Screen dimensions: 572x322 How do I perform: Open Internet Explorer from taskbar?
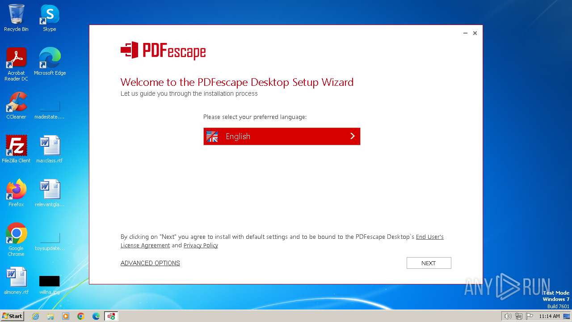click(x=35, y=316)
